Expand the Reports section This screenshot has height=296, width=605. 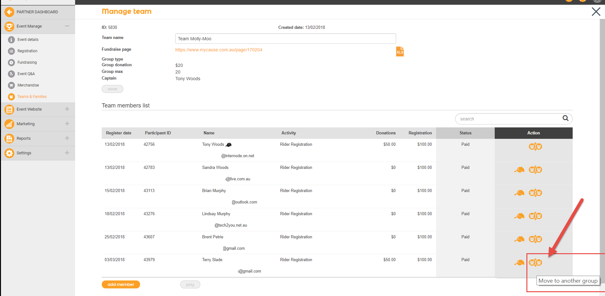click(x=67, y=138)
